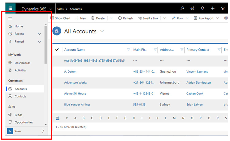This screenshot has width=230, height=141.
Task: Open the Adventure Works account
Action: [x=75, y=82]
